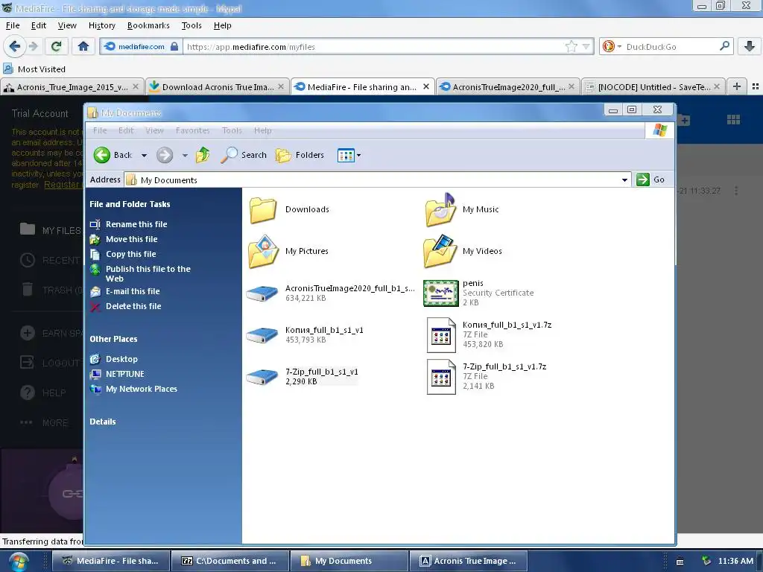The width and height of the screenshot is (763, 572).
Task: Open the browser downloads arrow button
Action: 750,46
